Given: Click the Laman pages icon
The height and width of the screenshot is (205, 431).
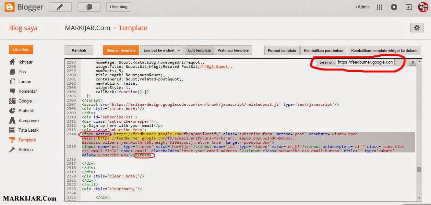Looking at the screenshot, I should [12, 81].
